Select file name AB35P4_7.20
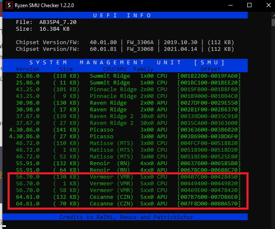Viewport: 275px width, 229px height. 58,22
